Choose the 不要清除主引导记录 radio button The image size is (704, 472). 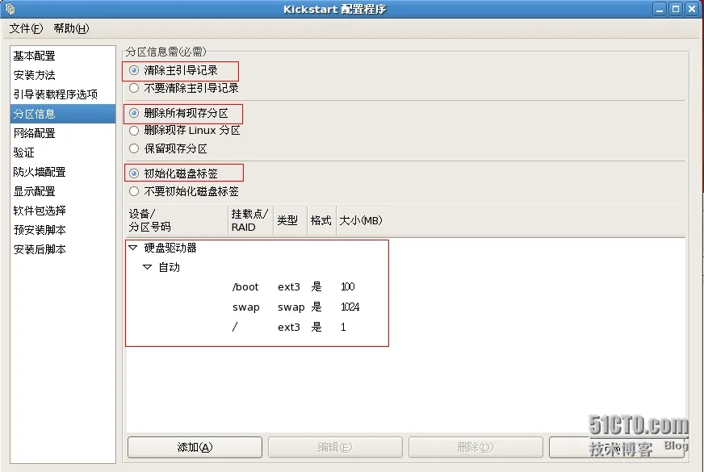point(134,88)
